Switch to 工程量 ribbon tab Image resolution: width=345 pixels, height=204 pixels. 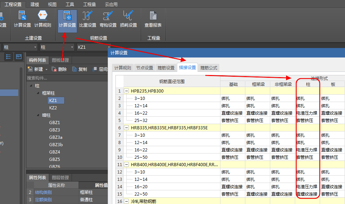click(89, 5)
